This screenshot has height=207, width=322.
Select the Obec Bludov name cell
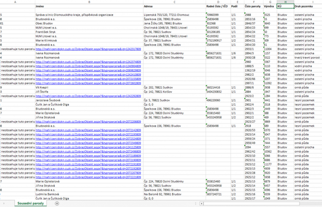[89, 23]
